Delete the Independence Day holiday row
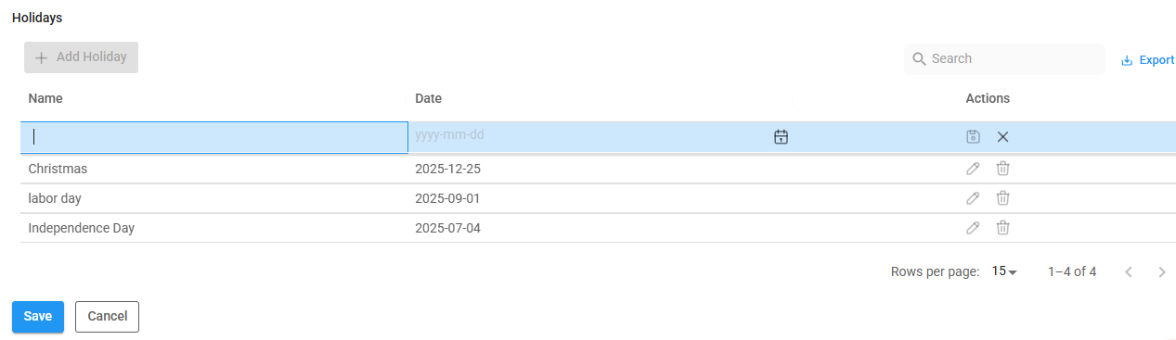Screen dimensions: 1176x340 [1002, 228]
